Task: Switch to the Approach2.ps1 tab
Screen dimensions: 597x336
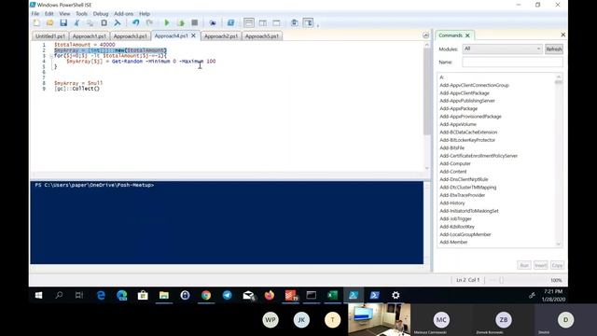Action: tap(221, 36)
